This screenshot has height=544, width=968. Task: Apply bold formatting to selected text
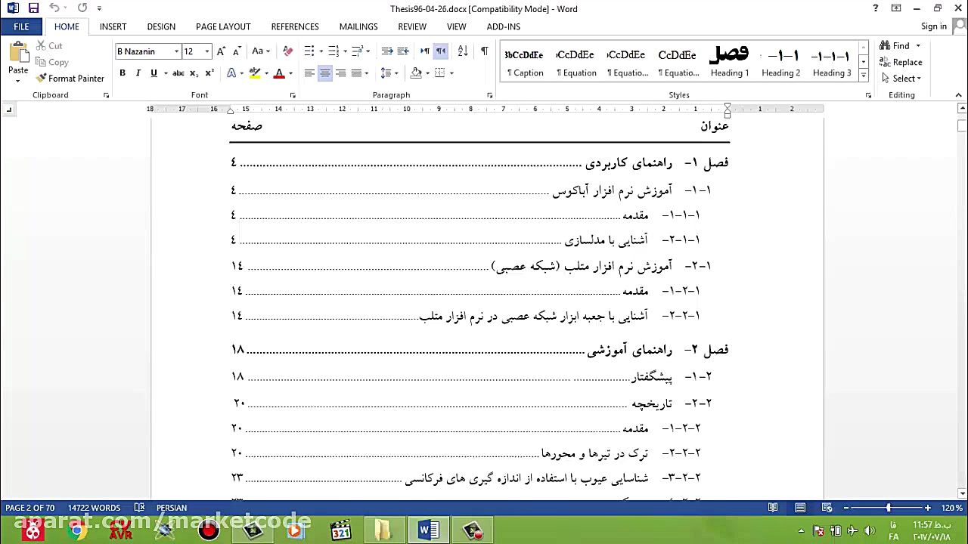(x=122, y=73)
